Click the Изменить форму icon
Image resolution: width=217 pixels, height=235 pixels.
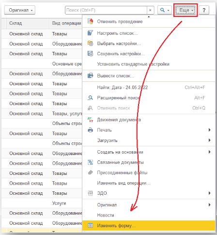coord(90,225)
